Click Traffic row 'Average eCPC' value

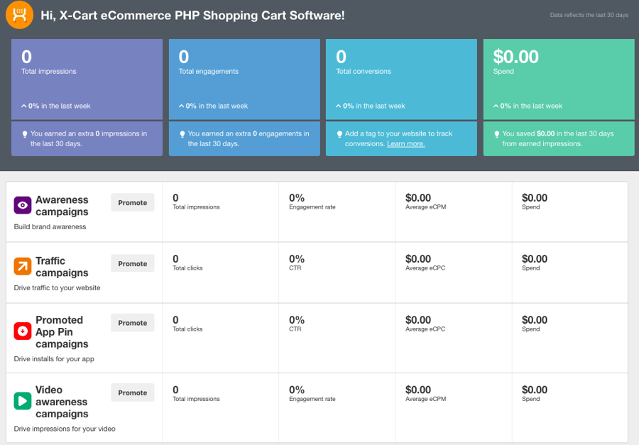pos(418,259)
